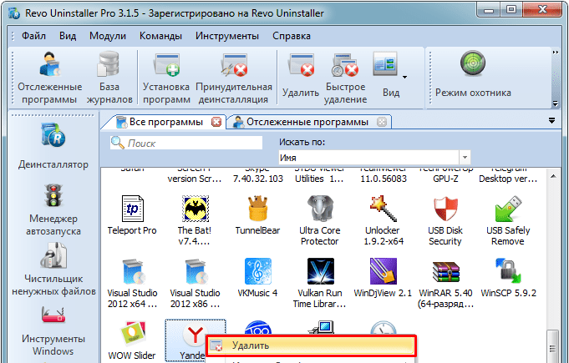The width and height of the screenshot is (569, 363).
Task: Select the GPU-Z program entry
Action: (x=445, y=175)
